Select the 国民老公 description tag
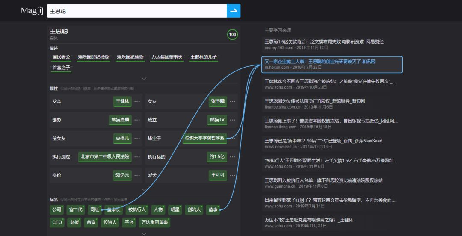 [61, 57]
